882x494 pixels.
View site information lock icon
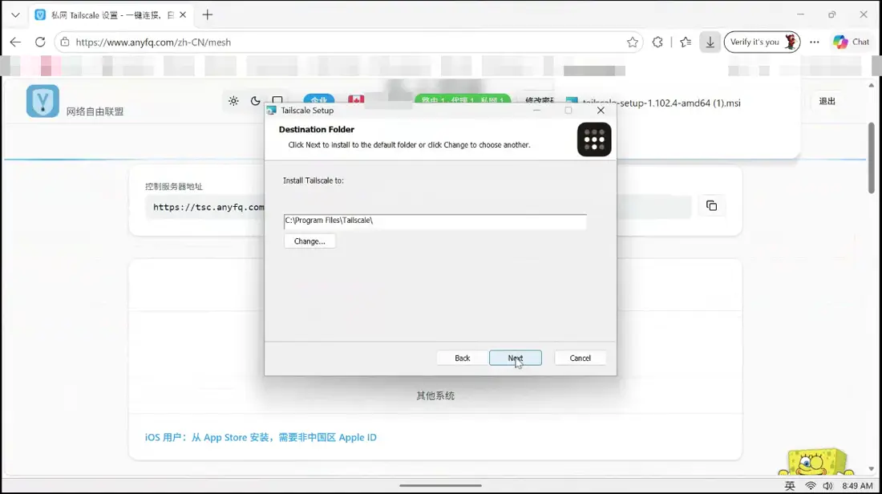(65, 43)
